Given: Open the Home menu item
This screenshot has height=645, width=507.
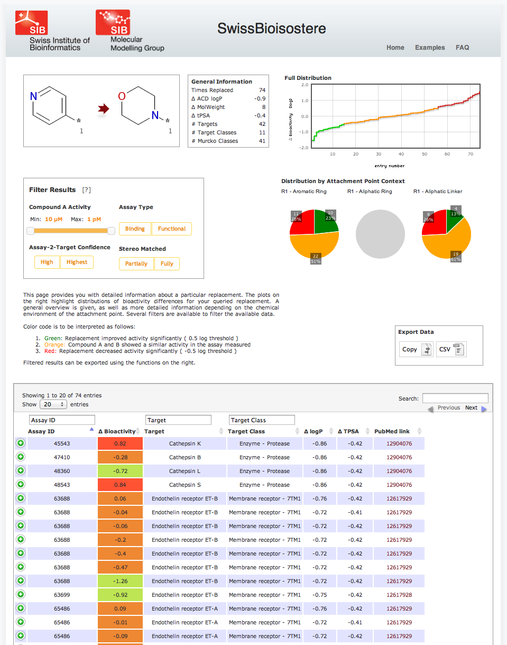Looking at the screenshot, I should 395,48.
